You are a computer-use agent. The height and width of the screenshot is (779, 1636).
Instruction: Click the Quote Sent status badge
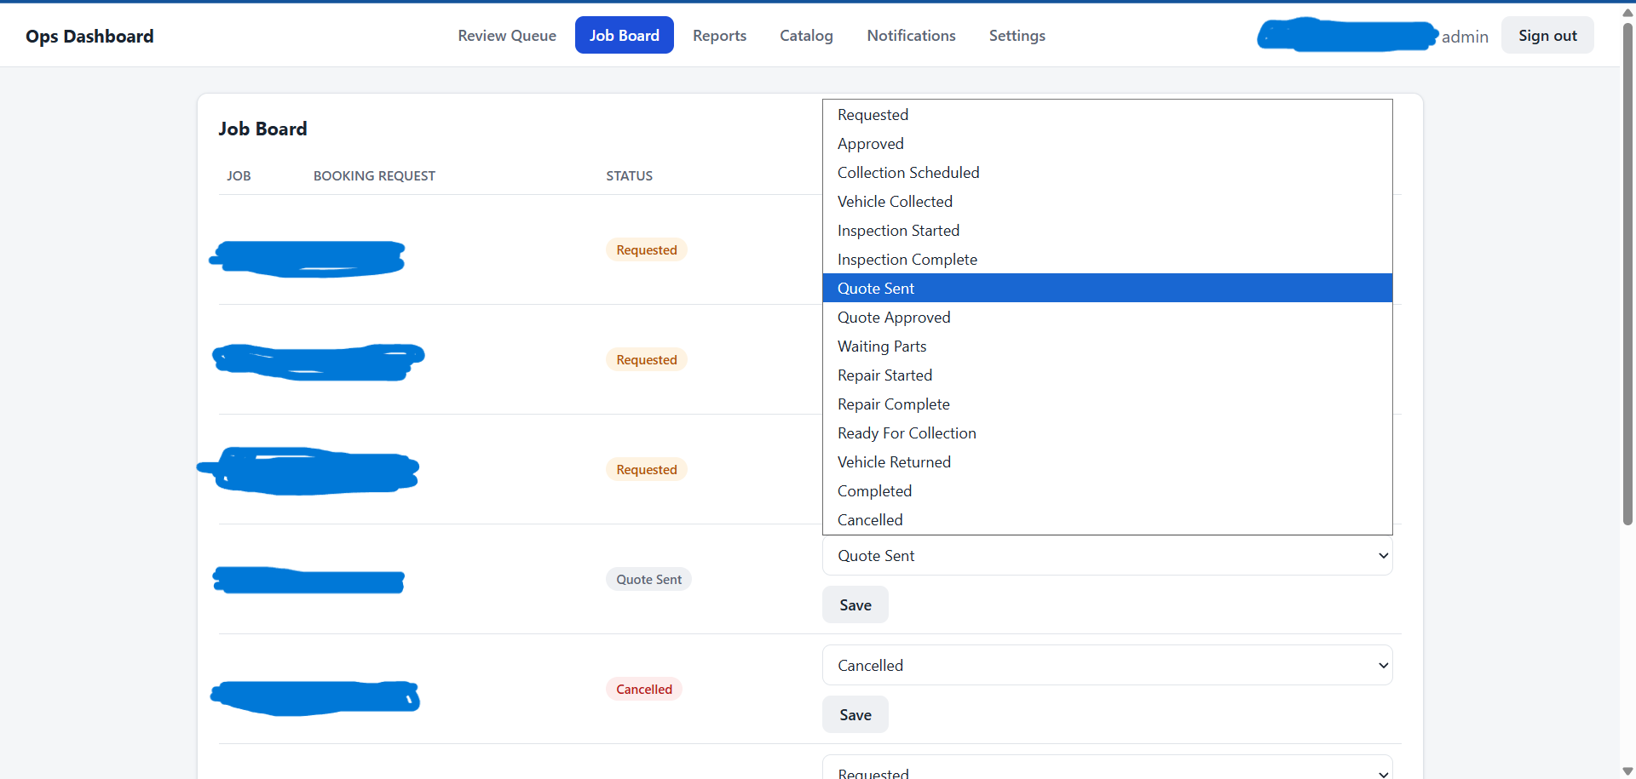click(x=648, y=580)
